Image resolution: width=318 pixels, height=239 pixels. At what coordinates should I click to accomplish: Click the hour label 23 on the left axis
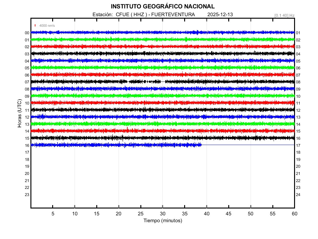27,195
